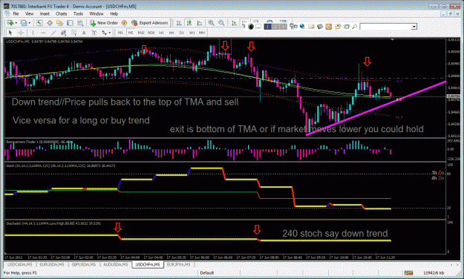The width and height of the screenshot is (464, 279).
Task: Open the View menu
Action: click(29, 13)
